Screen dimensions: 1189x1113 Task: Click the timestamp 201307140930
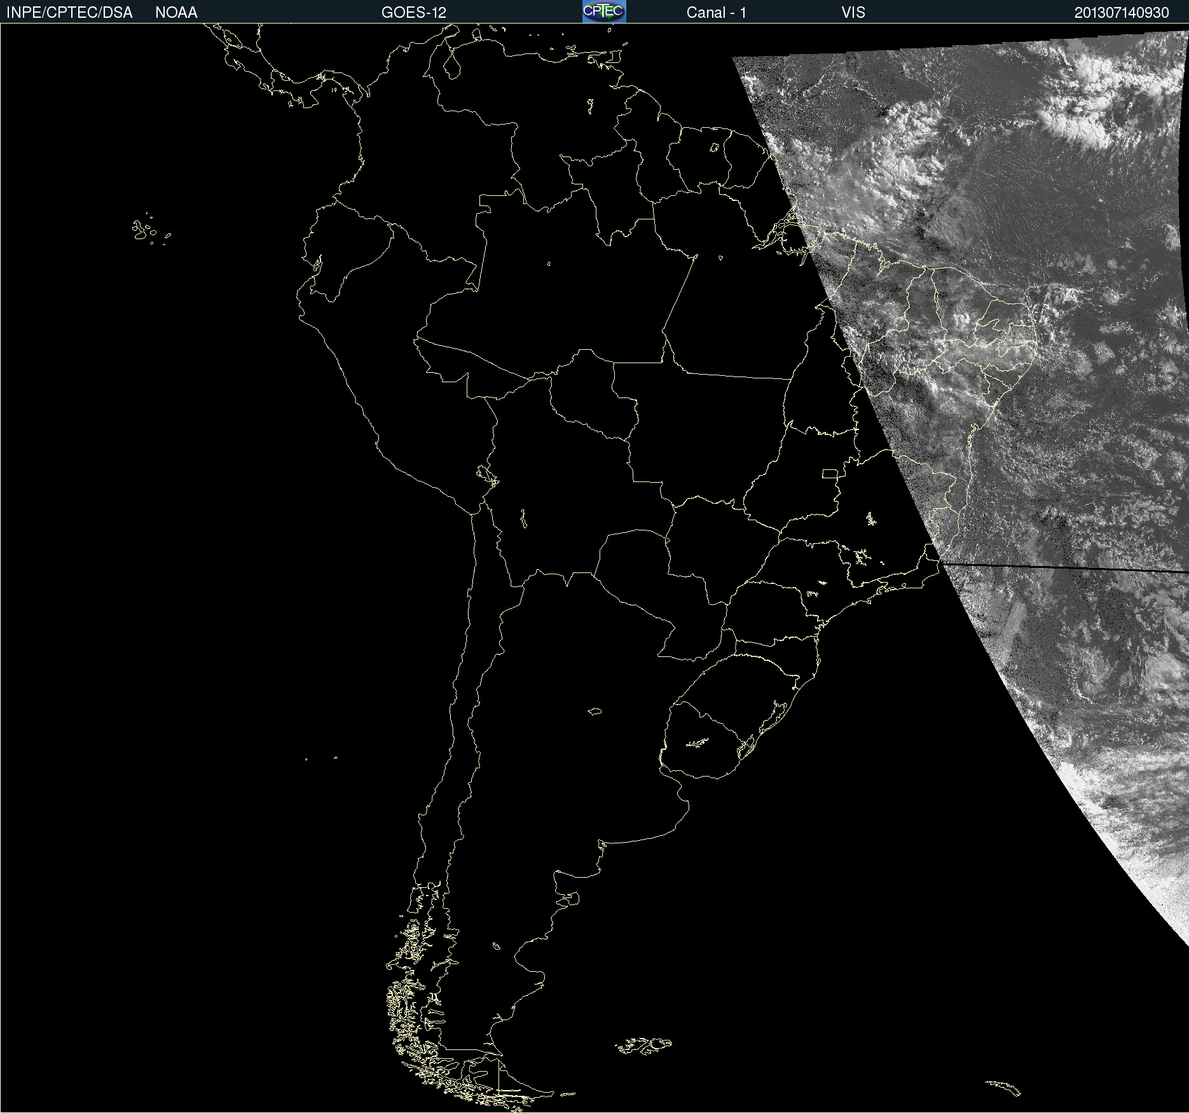[1122, 13]
